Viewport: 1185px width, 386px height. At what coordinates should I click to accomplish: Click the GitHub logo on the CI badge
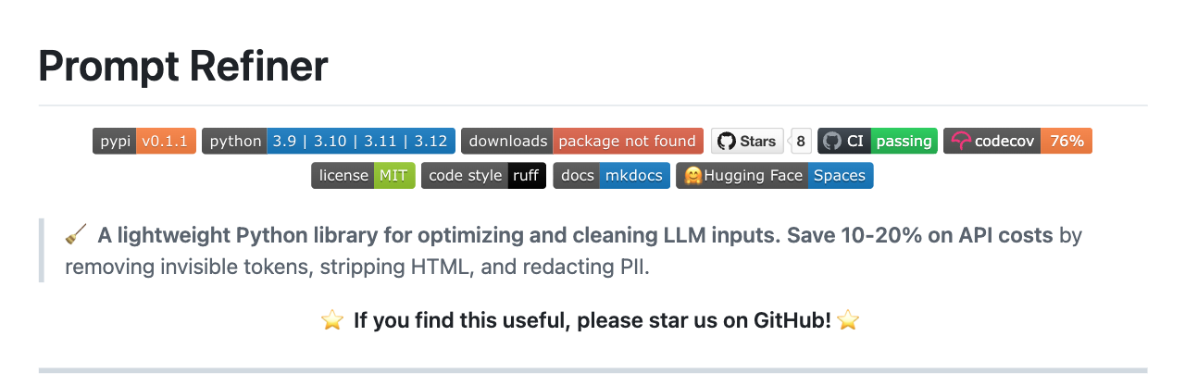point(832,141)
